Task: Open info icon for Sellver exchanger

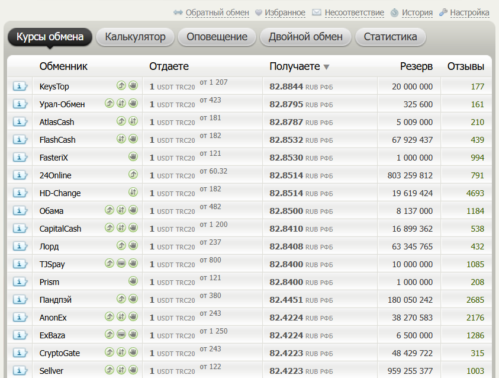Action: pos(20,371)
